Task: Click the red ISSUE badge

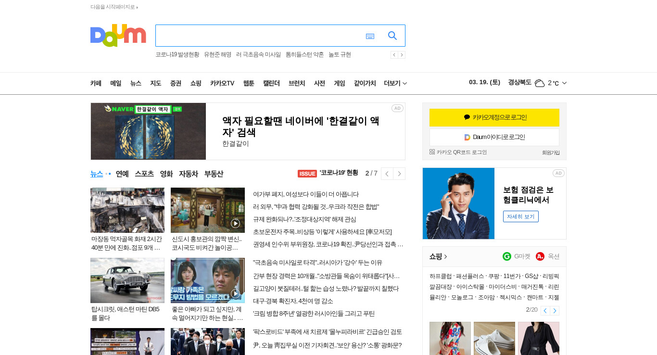Action: pyautogui.click(x=307, y=174)
